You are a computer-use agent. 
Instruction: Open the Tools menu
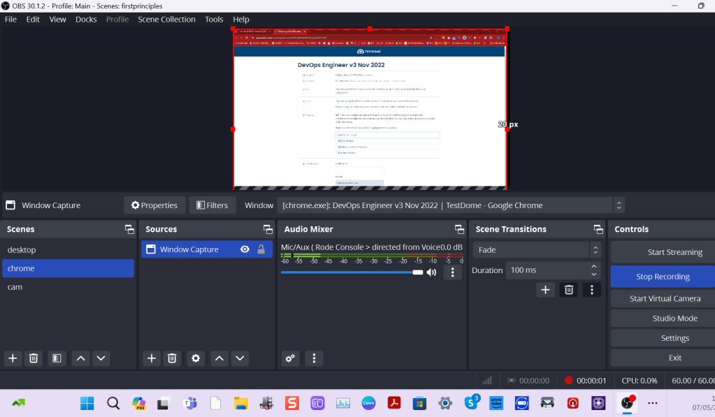point(214,19)
